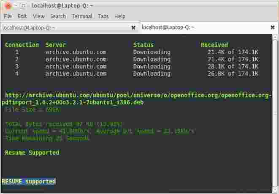Click connection number 3
This screenshot has width=279, height=194.
click(17, 66)
